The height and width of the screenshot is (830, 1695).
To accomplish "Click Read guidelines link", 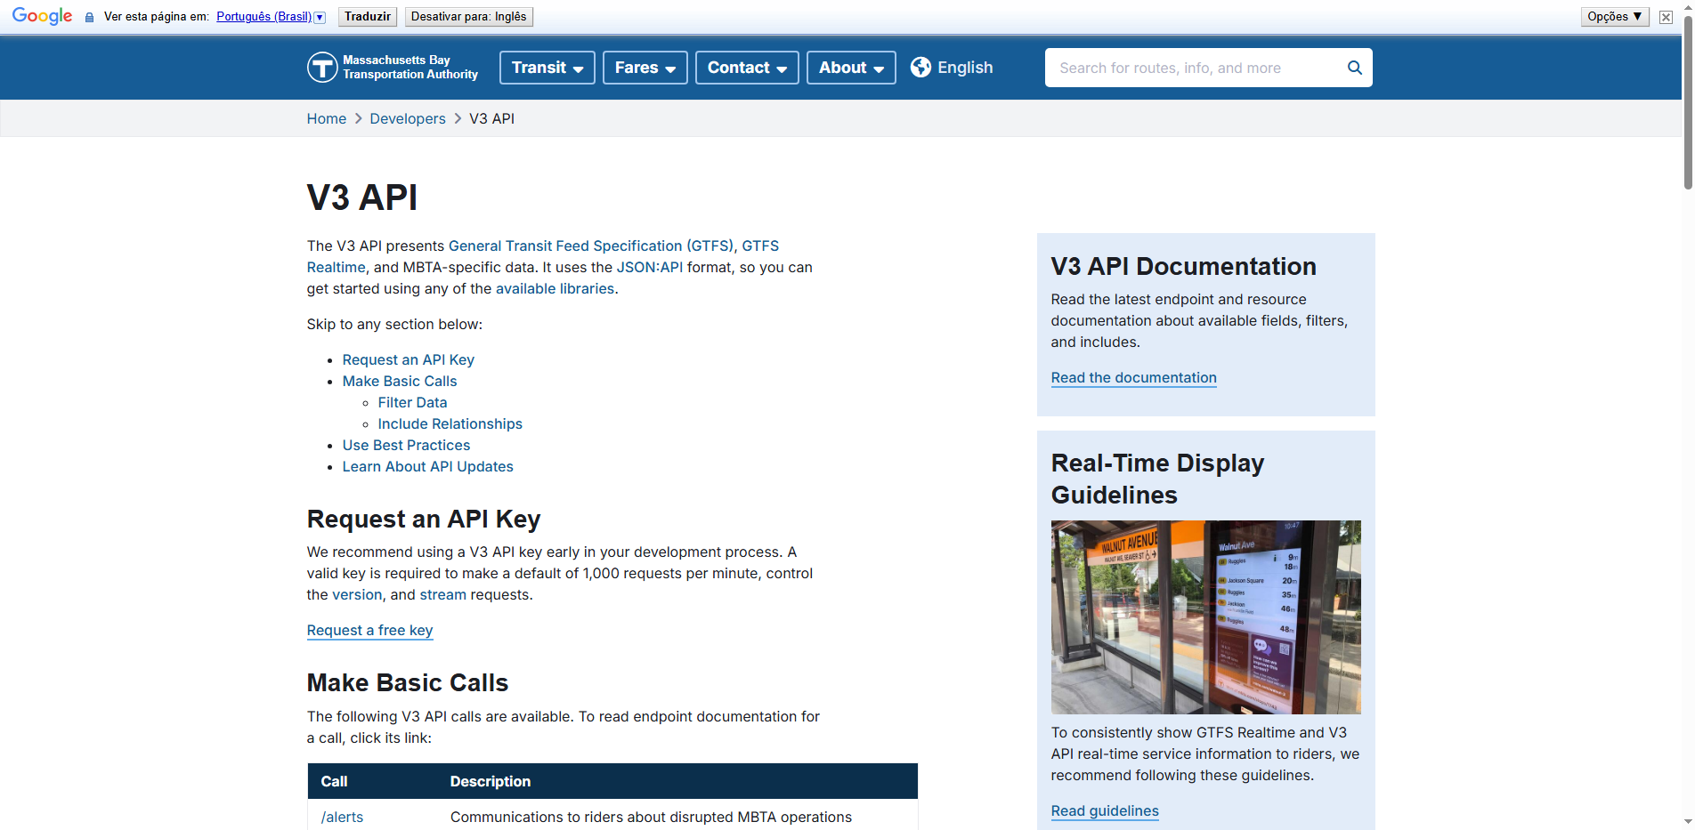I will (x=1105, y=810).
